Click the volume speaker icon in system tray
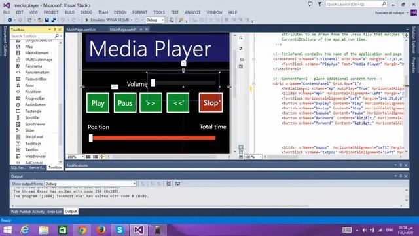 365,230
